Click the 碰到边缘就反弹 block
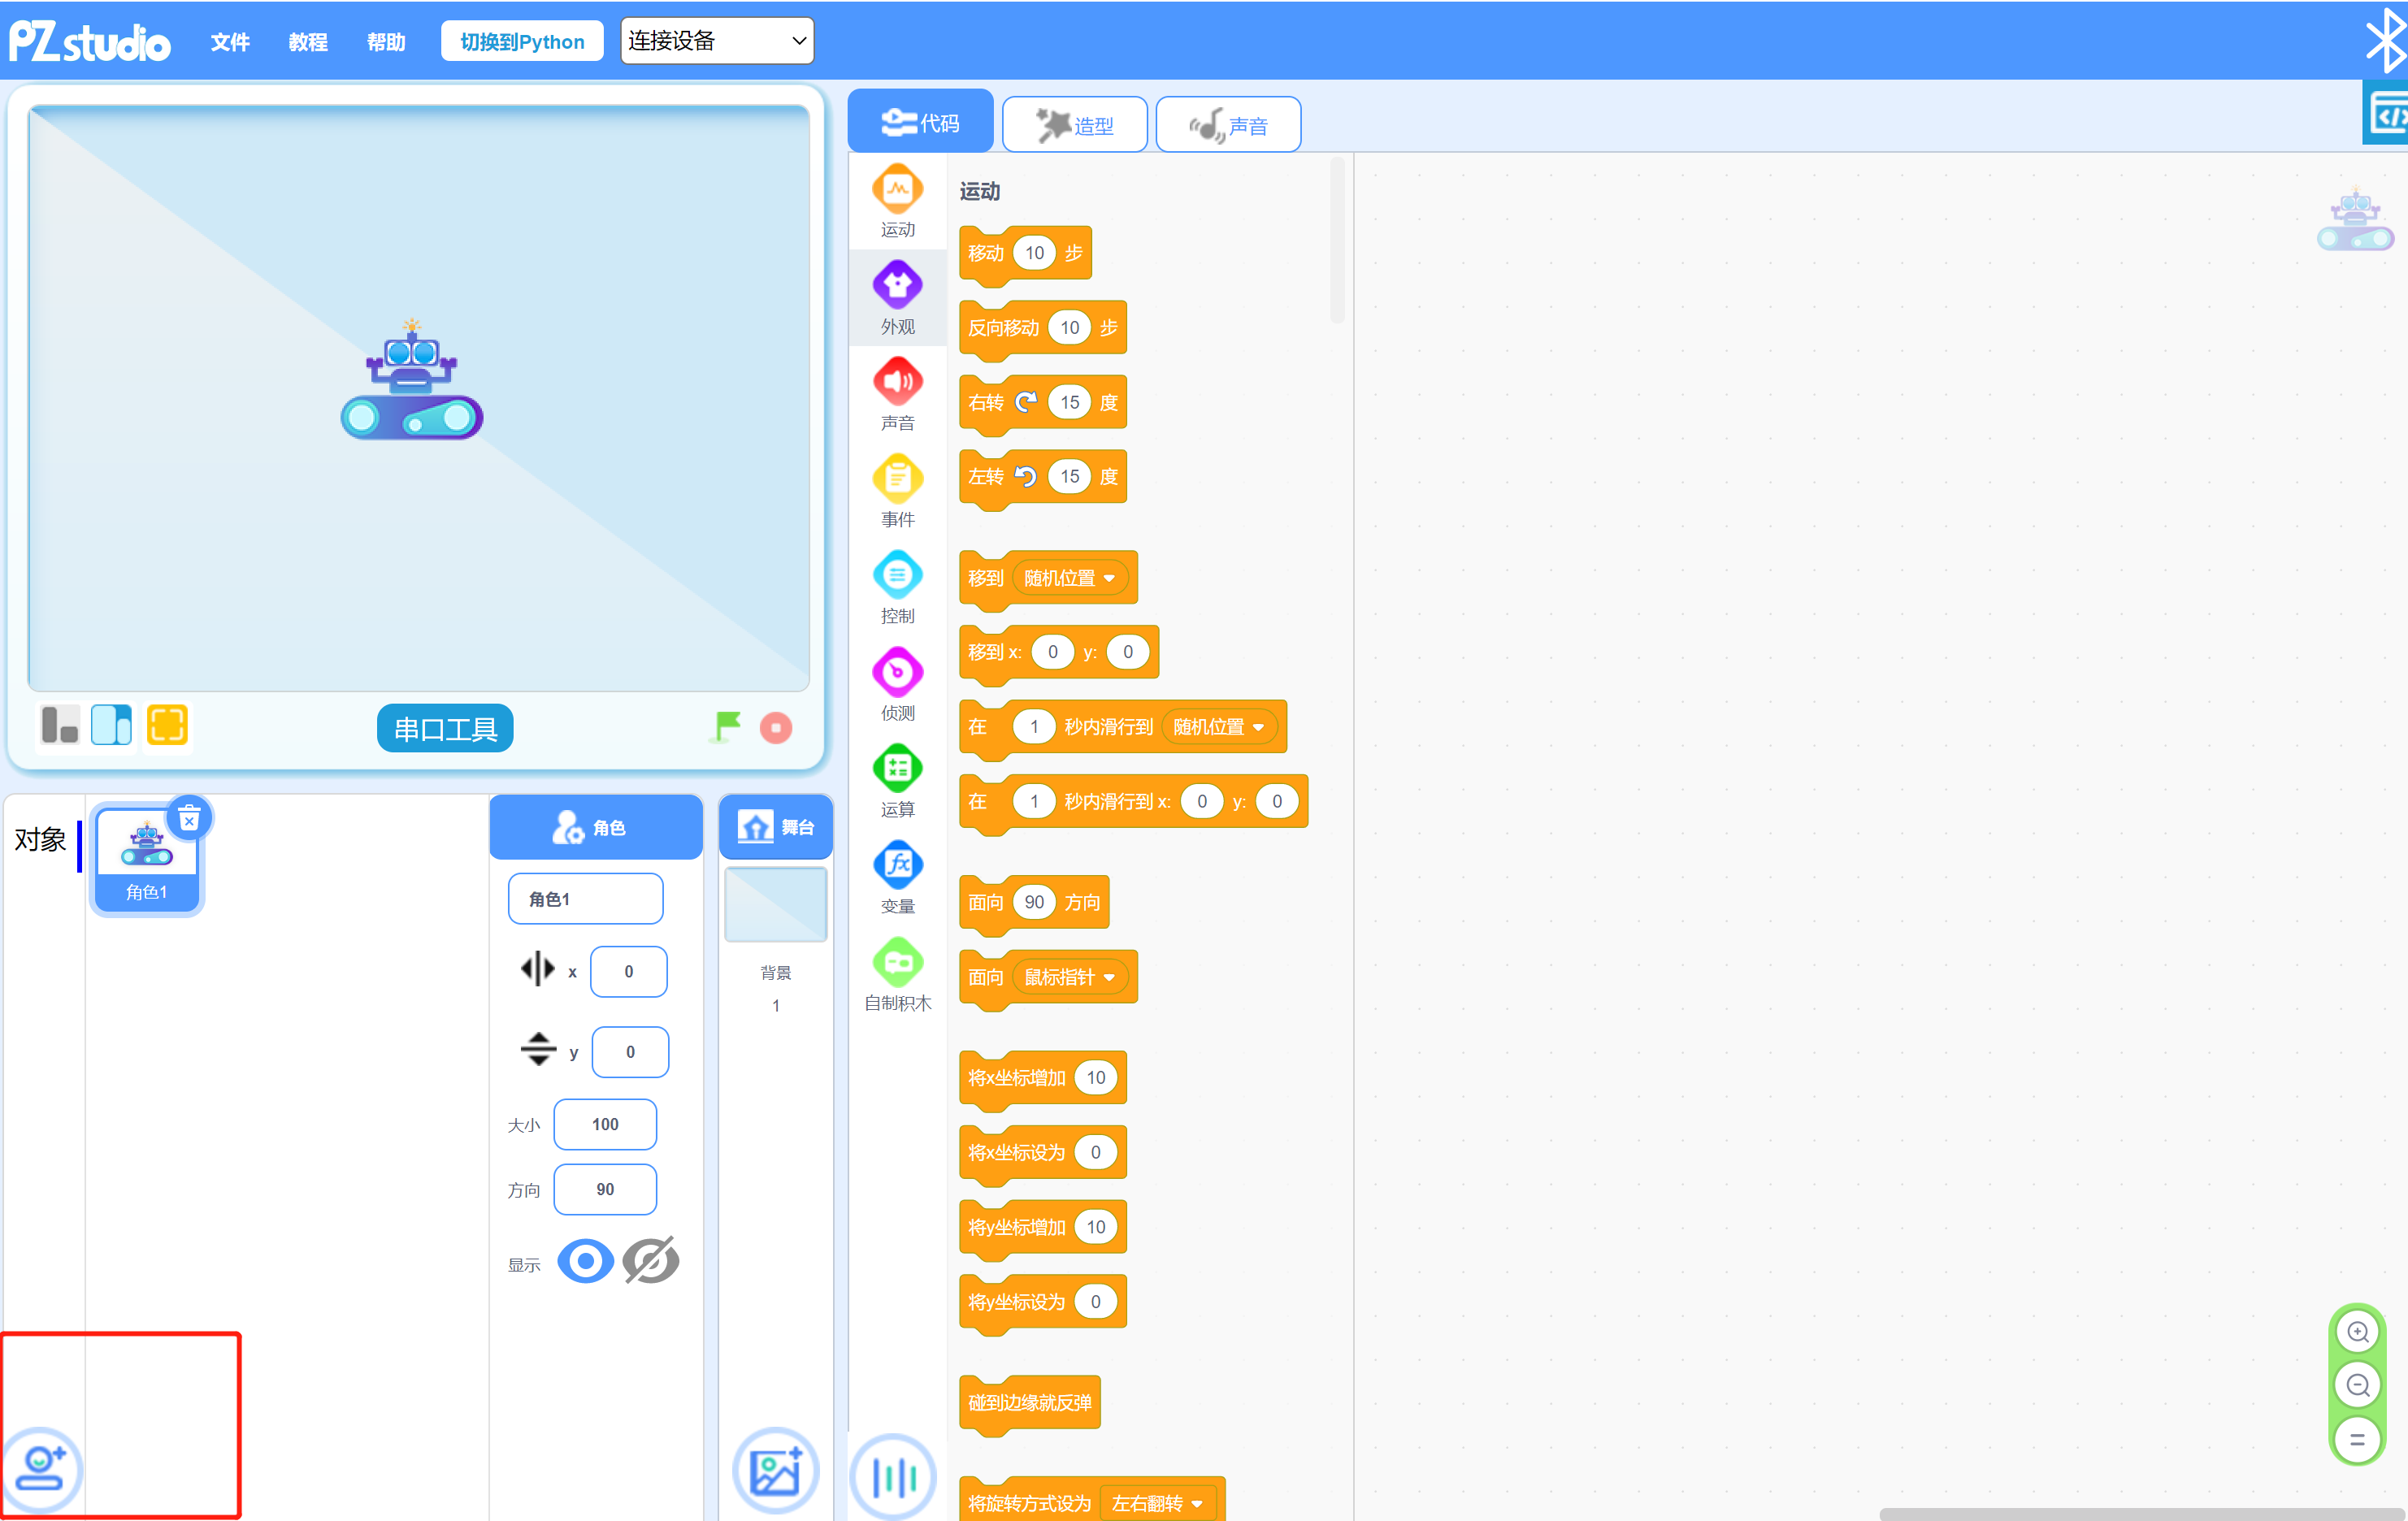Image resolution: width=2408 pixels, height=1521 pixels. (1029, 1402)
